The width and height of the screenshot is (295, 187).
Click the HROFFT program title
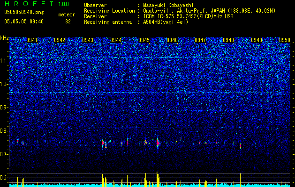tap(29, 4)
